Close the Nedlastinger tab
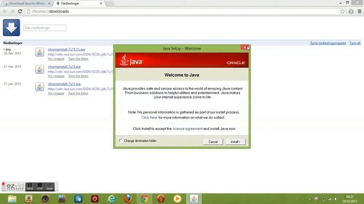364x204 pixels. click(101, 3)
